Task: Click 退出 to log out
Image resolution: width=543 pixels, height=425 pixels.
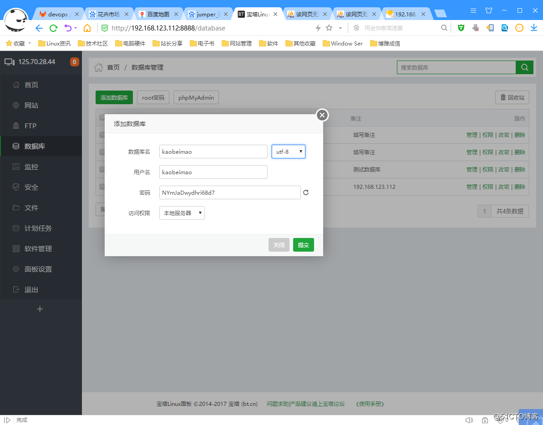Action: [41, 290]
